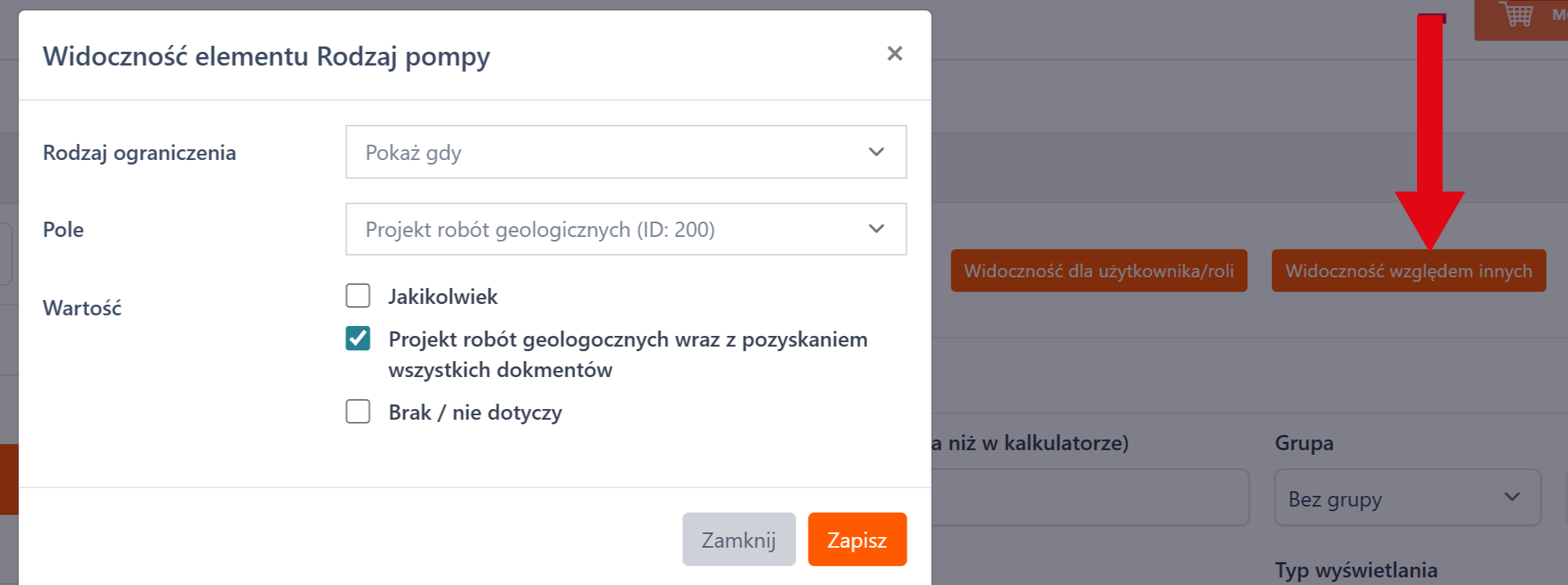This screenshot has width=1568, height=585.
Task: Click the chevron arrow in the Pole field
Action: coord(876,229)
